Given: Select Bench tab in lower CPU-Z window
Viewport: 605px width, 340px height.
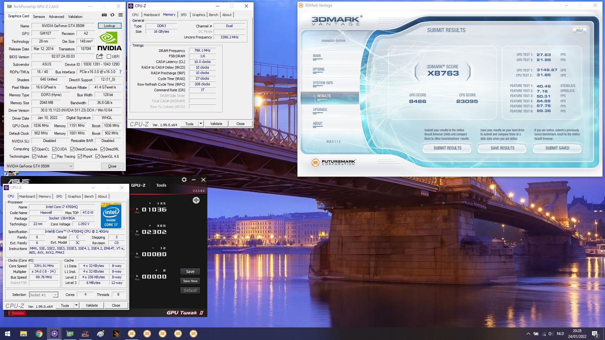Looking at the screenshot, I should [89, 196].
